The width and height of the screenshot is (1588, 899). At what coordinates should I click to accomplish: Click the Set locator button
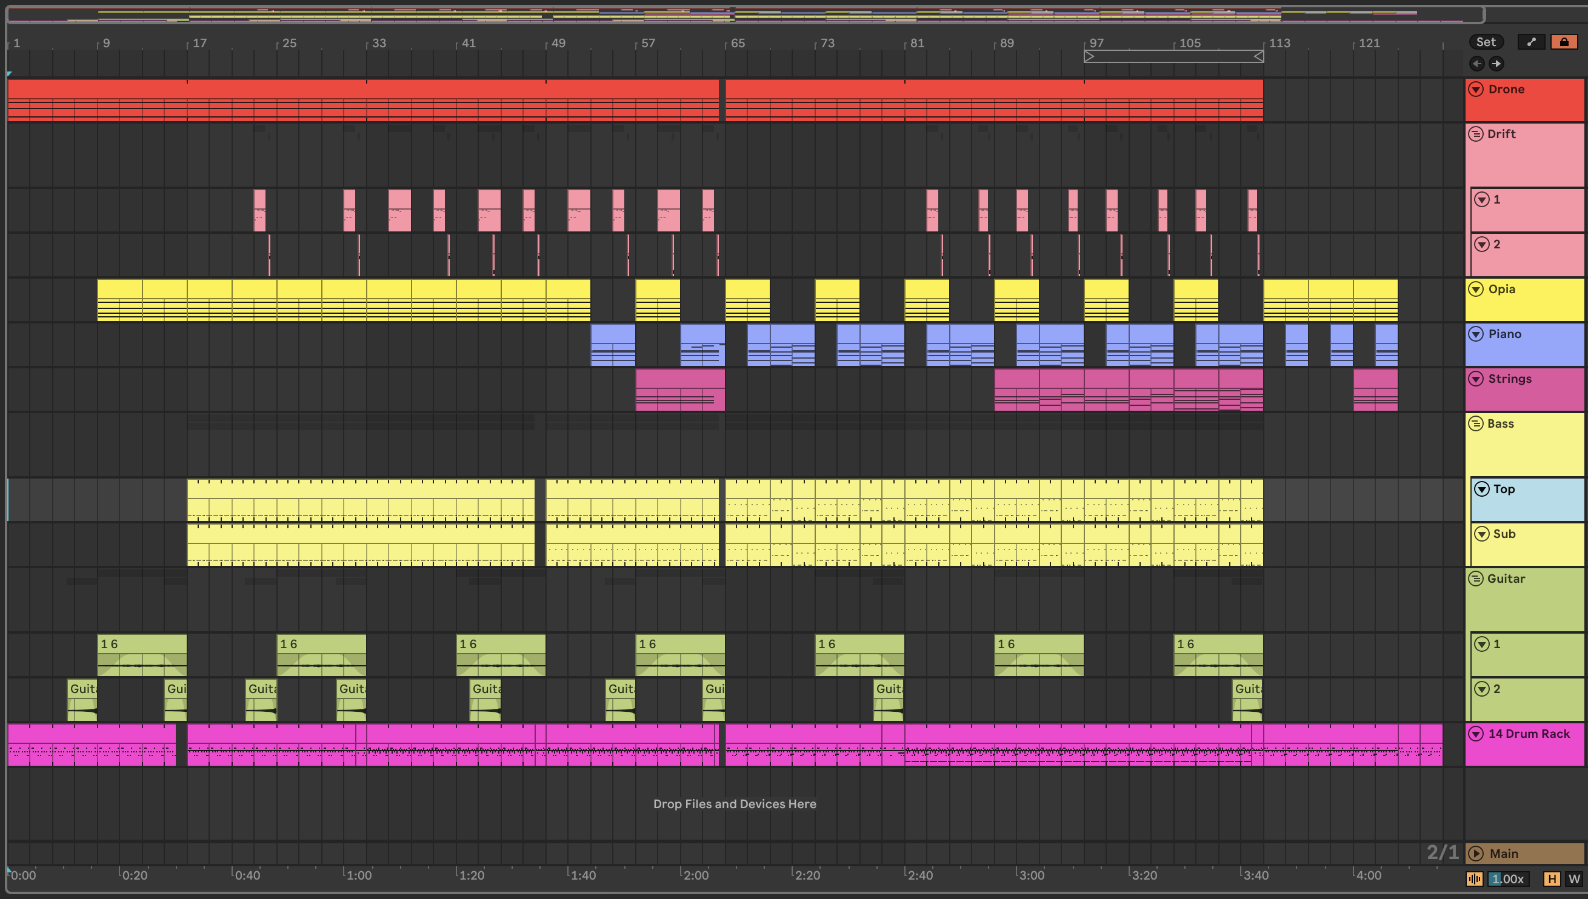1486,42
